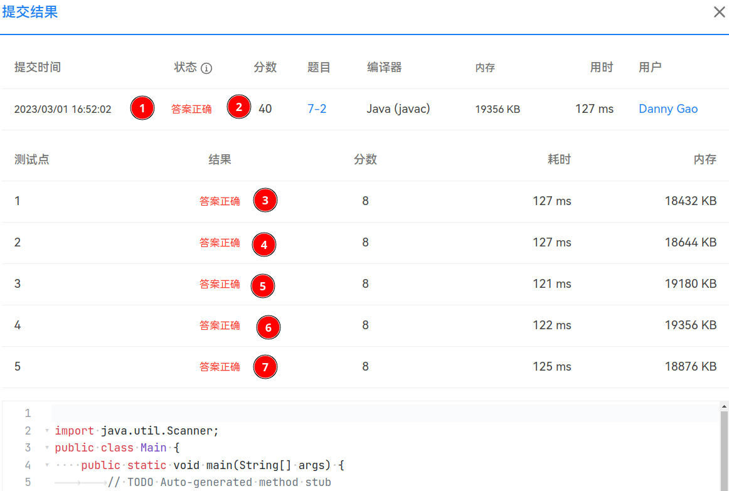Collapse the main method fold arrow
Viewport: 729px width, 491px height.
pos(47,465)
